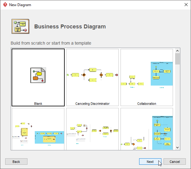Select the Blank diagram template
The image size is (191, 169).
point(38,78)
